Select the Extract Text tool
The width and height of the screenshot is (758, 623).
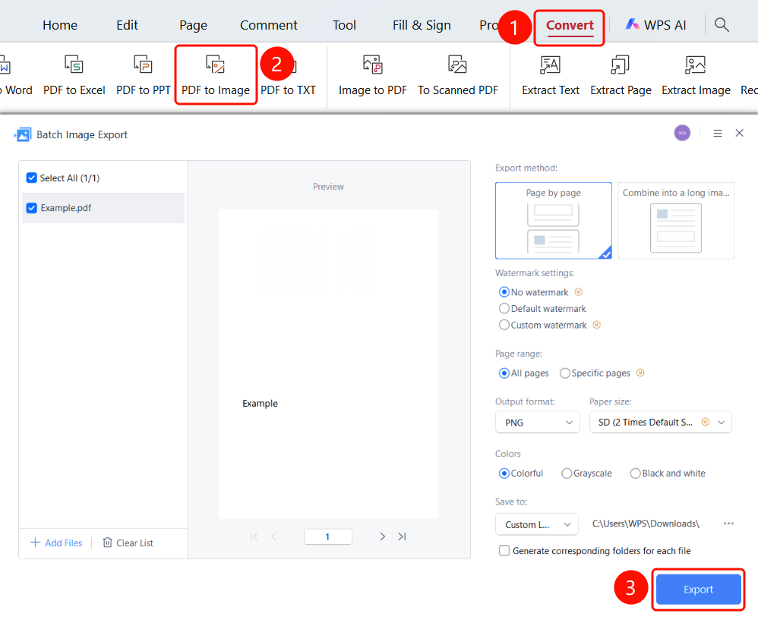click(551, 75)
